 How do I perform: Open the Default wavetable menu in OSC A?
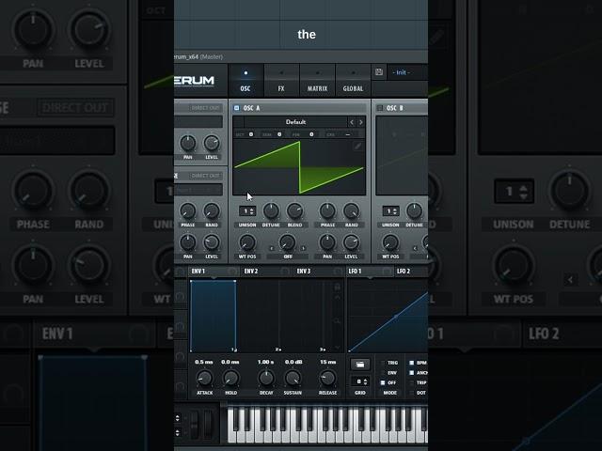(295, 122)
